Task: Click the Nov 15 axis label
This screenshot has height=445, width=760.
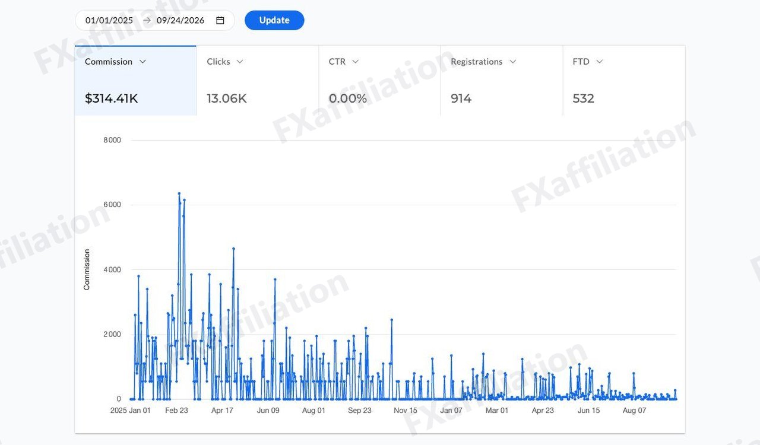Action: (406, 411)
